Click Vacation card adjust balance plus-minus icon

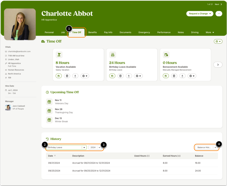(75, 76)
